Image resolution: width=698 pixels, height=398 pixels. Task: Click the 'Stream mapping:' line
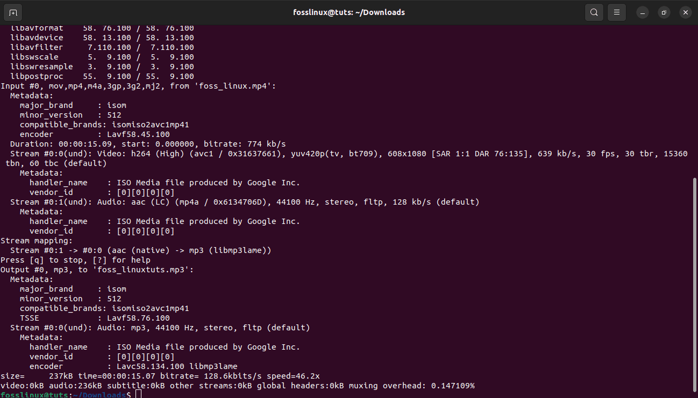(x=37, y=241)
